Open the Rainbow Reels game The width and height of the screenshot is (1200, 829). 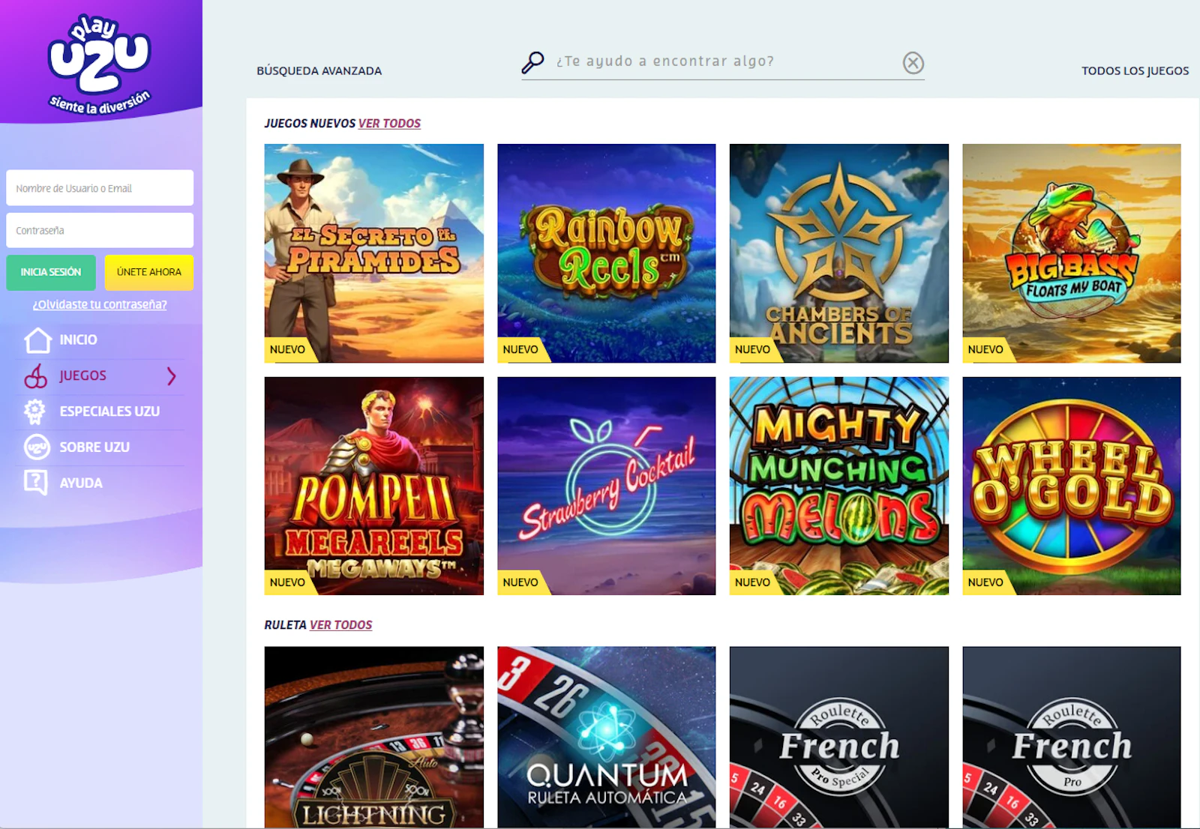(x=607, y=253)
